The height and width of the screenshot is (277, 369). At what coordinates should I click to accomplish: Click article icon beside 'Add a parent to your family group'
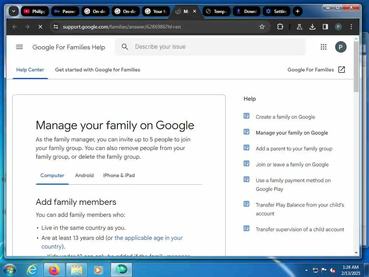tap(246, 148)
